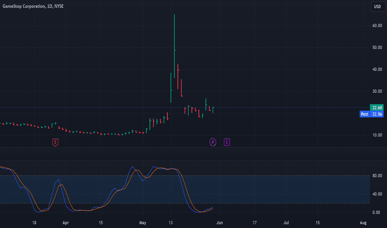The width and height of the screenshot is (387, 228).
Task: Click the 18 date on time axis
Action: (34, 223)
